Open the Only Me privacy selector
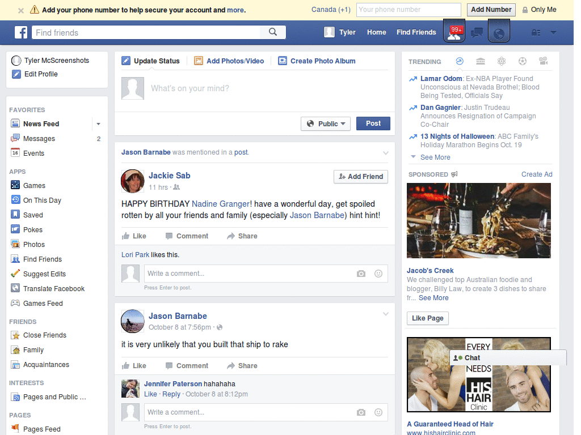This screenshot has width=581, height=435. pos(539,10)
